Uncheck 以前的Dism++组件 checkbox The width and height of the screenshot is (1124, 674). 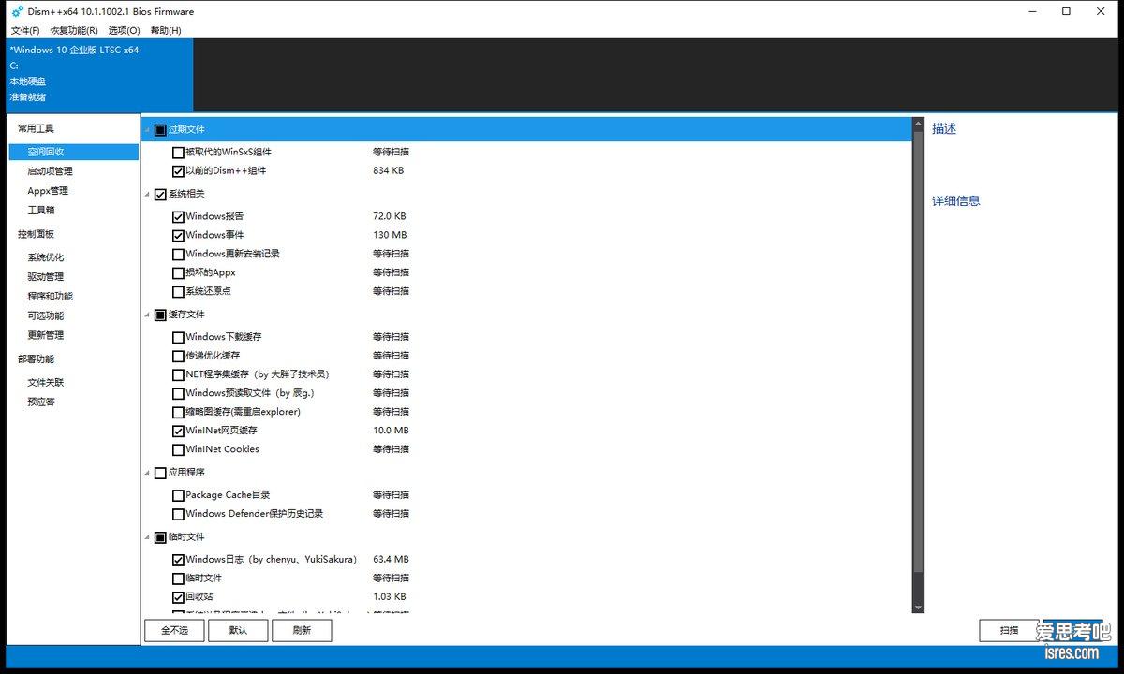[x=178, y=171]
